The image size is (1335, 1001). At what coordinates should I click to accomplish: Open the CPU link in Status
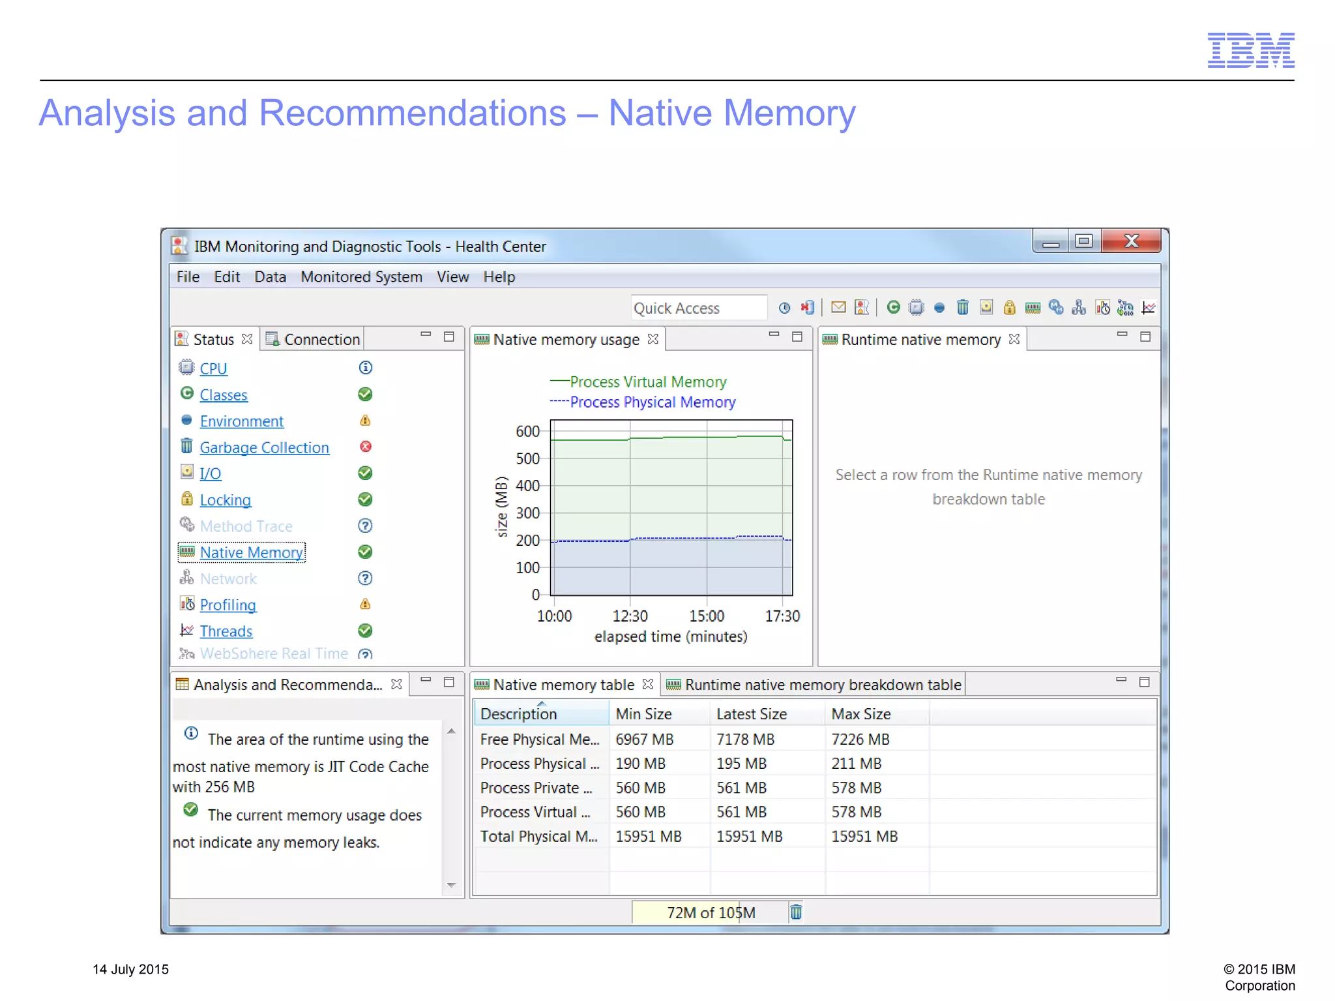coord(213,368)
